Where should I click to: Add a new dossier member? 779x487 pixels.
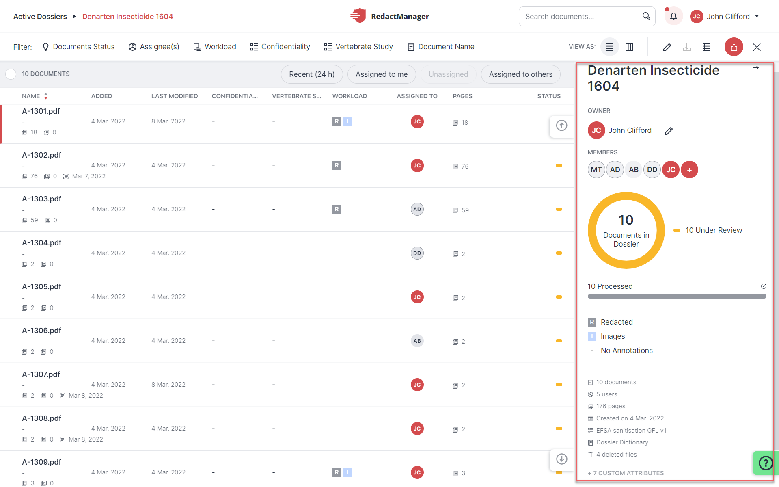coord(689,170)
